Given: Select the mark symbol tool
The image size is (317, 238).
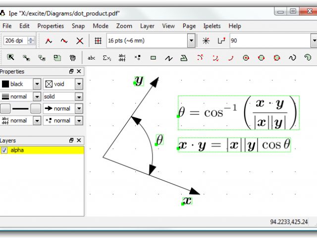Looking at the screenshot, I should click(x=137, y=58).
